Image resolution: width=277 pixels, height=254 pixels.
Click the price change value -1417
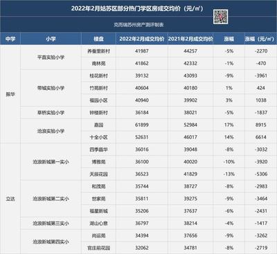coord(261,224)
